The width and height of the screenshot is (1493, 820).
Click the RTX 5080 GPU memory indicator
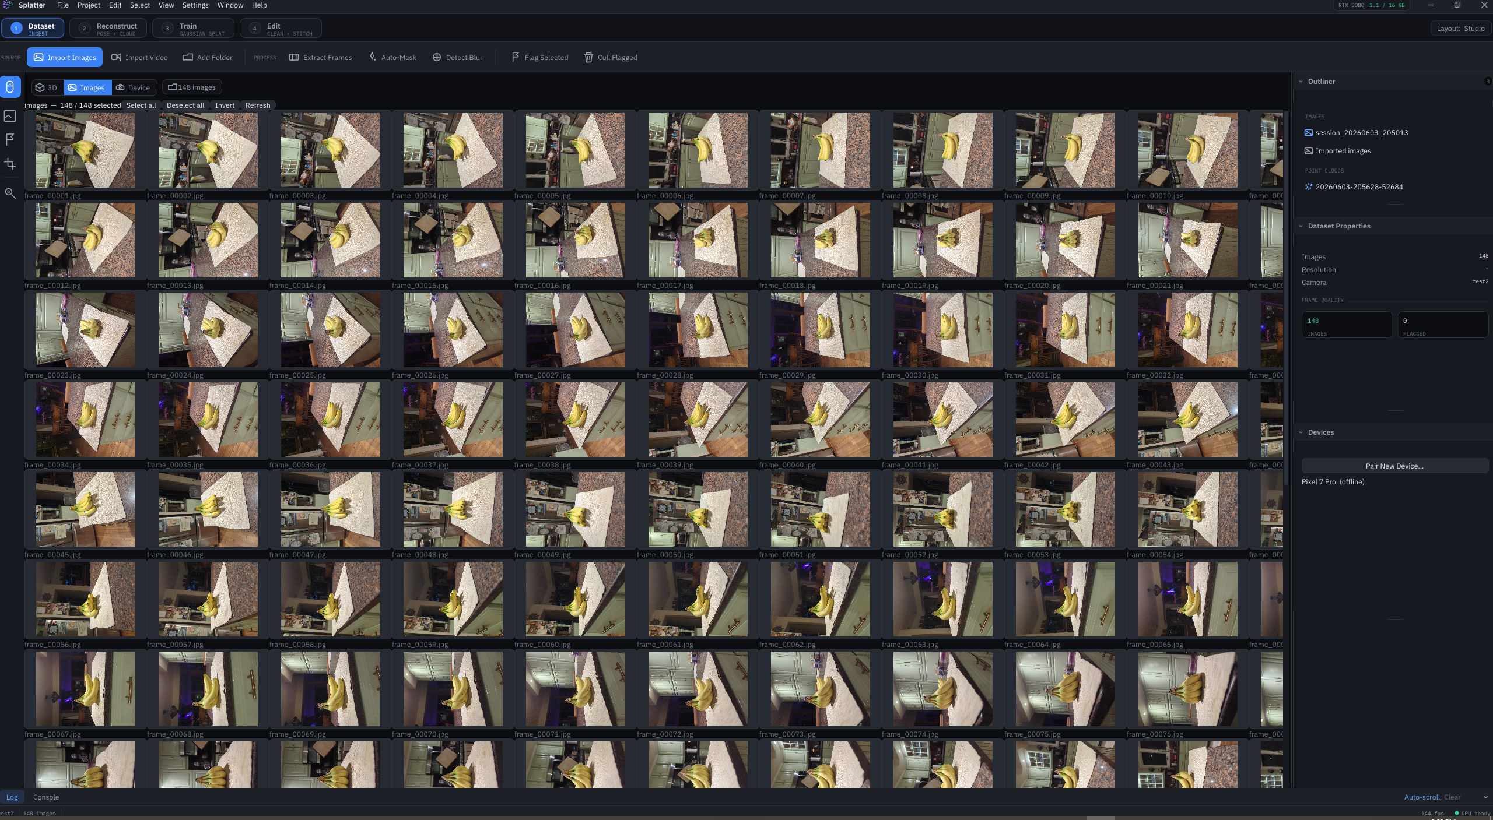[x=1371, y=5]
